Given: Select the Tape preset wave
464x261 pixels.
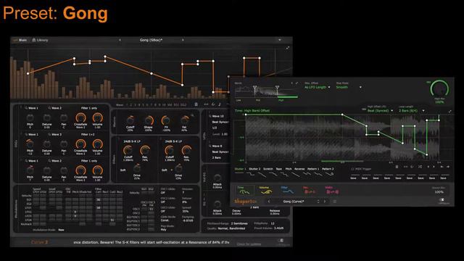Looking at the screenshot, I should pyautogui.click(x=278, y=169).
